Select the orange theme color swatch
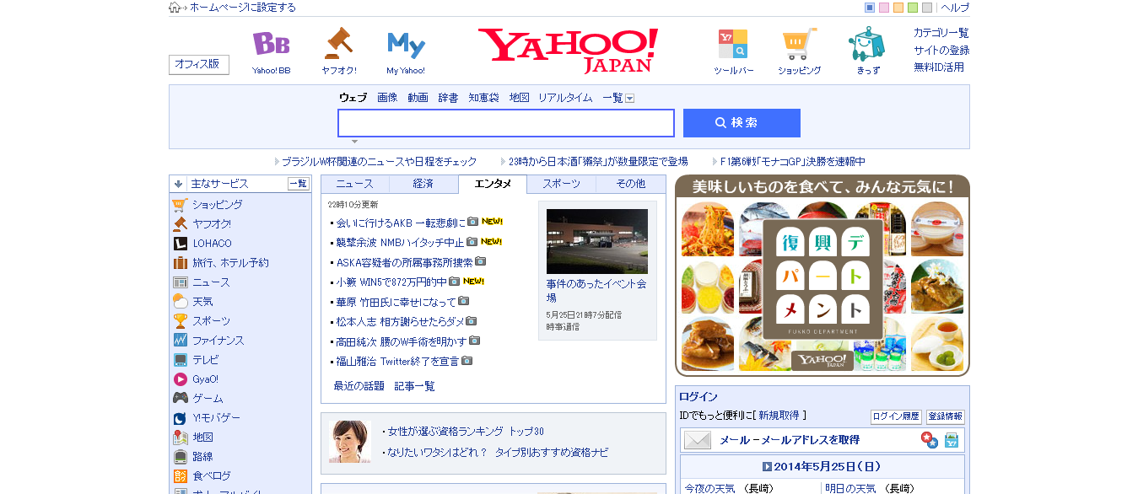Viewport: 1138px width, 494px height. click(x=898, y=8)
